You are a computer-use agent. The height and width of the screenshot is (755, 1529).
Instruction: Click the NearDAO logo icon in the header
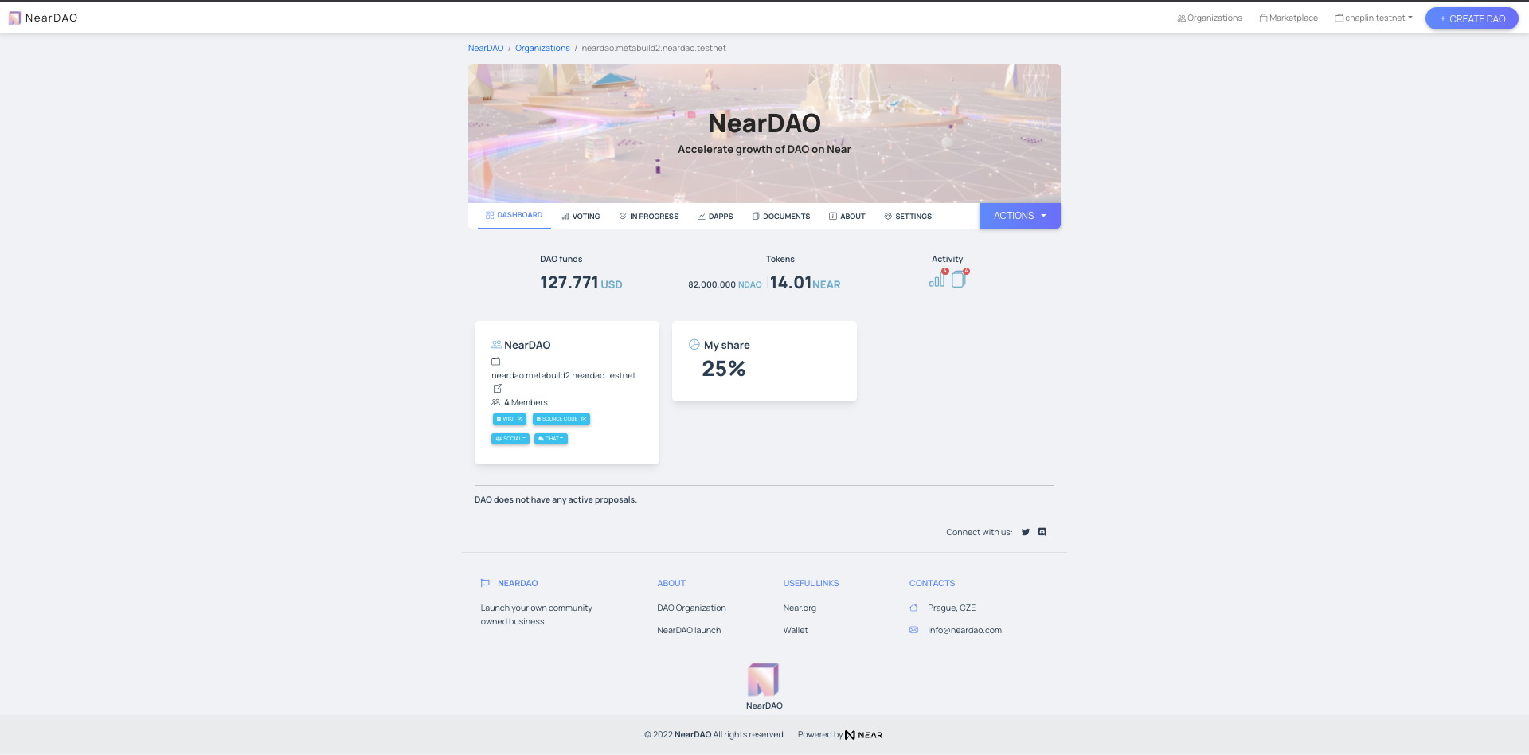click(x=14, y=18)
